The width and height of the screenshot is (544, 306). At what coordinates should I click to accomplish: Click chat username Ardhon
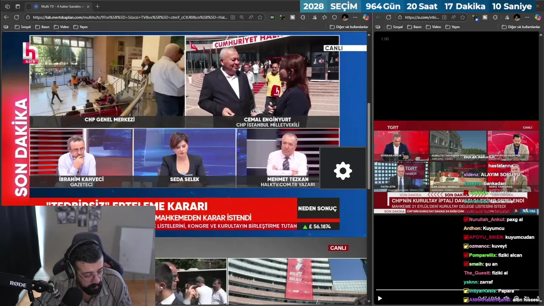472,228
